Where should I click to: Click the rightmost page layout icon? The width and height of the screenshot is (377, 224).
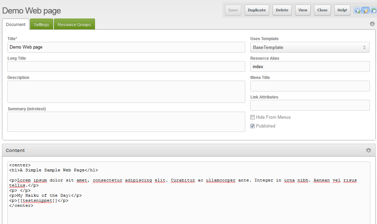[373, 10]
